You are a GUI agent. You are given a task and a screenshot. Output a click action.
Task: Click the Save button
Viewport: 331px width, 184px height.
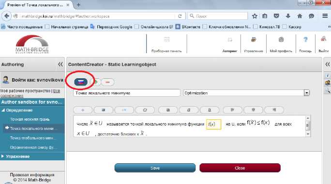tap(155, 168)
